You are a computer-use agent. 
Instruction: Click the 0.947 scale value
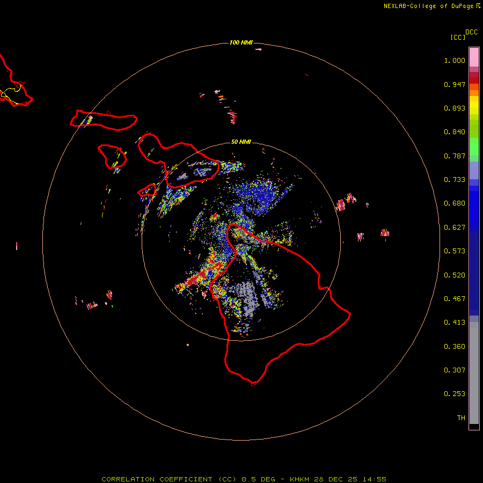pos(455,84)
